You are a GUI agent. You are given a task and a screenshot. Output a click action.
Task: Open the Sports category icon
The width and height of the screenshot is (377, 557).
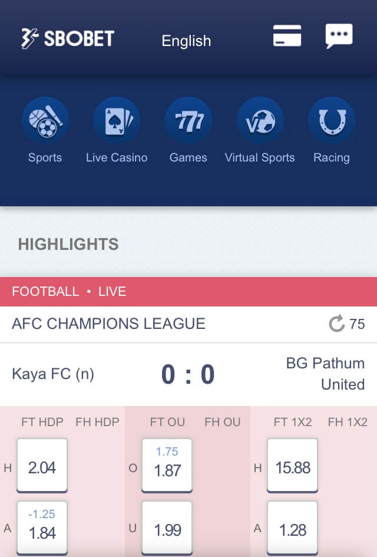tap(45, 121)
